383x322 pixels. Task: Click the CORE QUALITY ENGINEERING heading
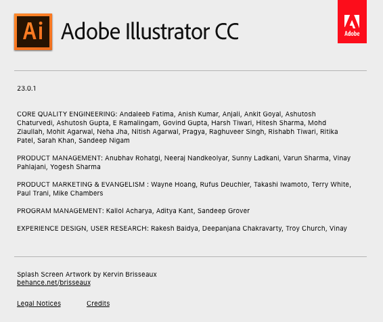(x=67, y=114)
